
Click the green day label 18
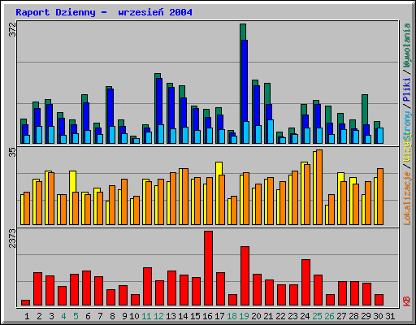[x=232, y=316]
